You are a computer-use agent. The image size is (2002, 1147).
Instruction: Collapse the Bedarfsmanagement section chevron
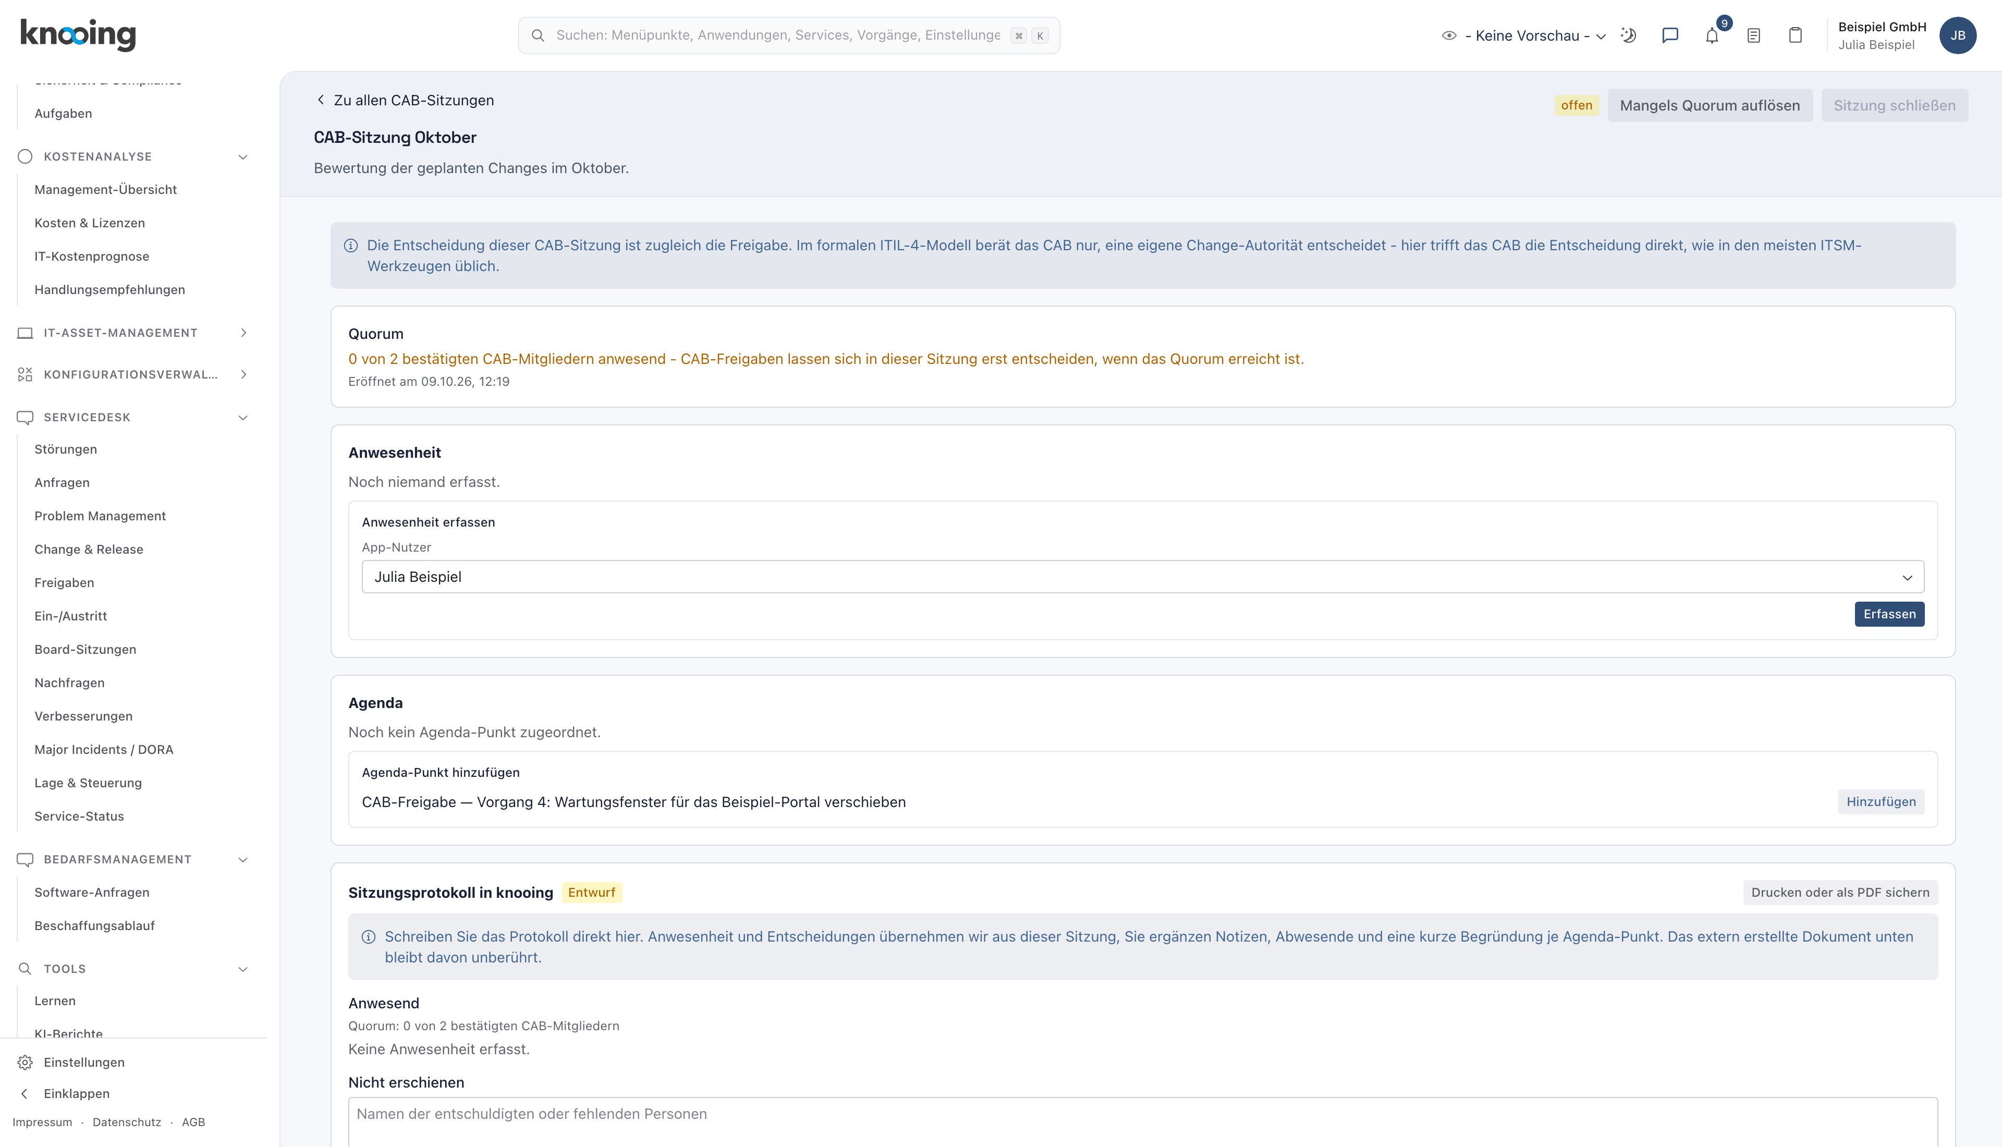(243, 859)
